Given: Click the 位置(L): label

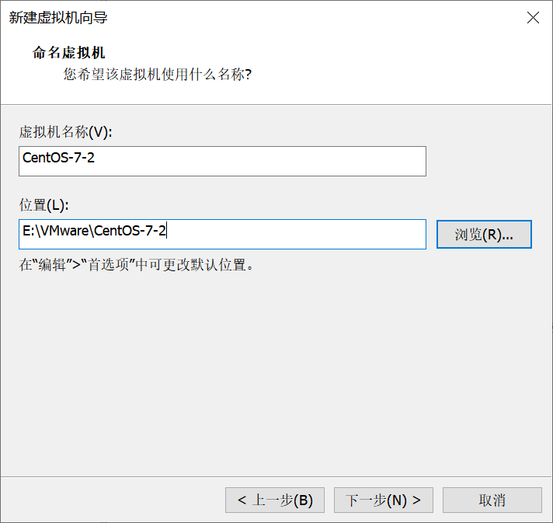Looking at the screenshot, I should (x=44, y=205).
